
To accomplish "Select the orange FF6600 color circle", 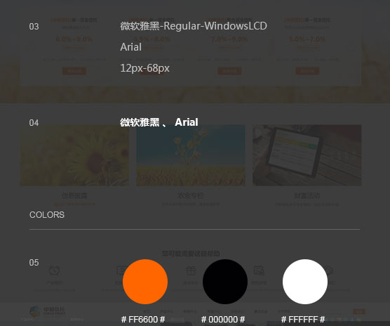I will pyautogui.click(x=145, y=282).
